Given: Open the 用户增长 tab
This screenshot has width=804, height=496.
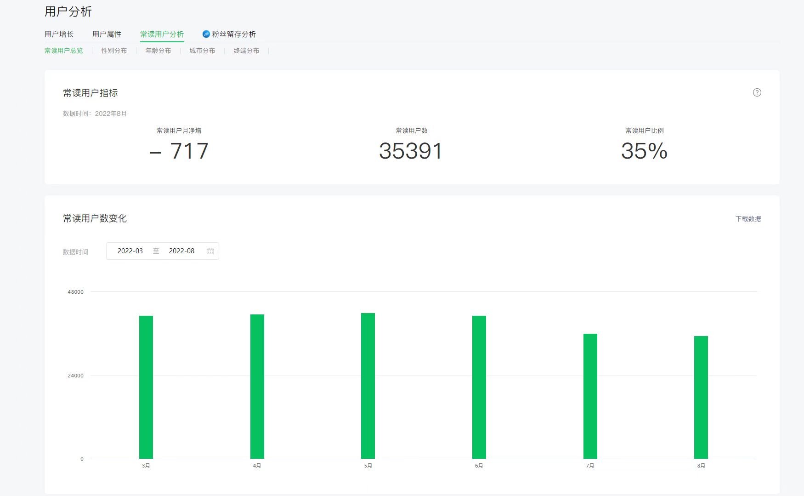Looking at the screenshot, I should click(x=59, y=34).
